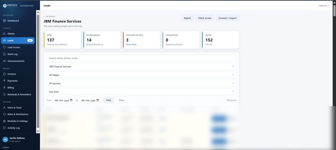336x150 pixels.
Task: Go back via All clients link
Action: tap(49, 17)
